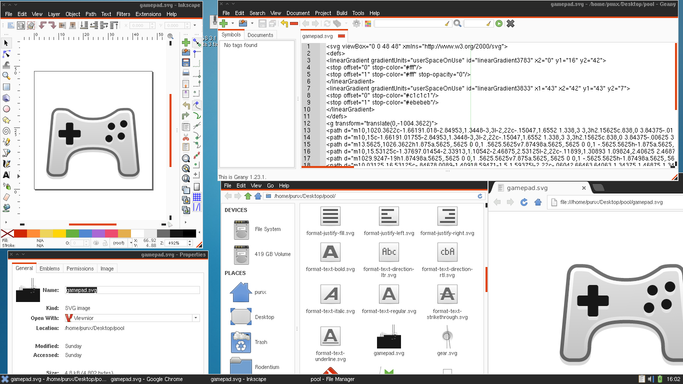Pick the Spiral tool in Inkscape
Screen dimensions: 683x384
pos(6,130)
